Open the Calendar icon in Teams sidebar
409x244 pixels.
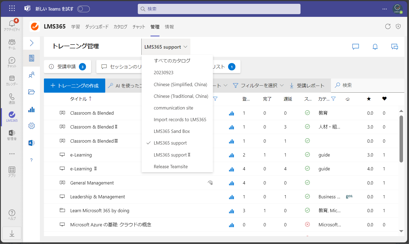12,80
